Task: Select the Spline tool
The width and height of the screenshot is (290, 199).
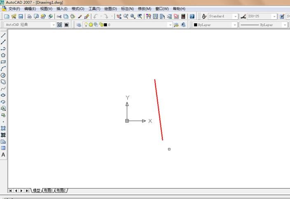Action: (x=3, y=89)
